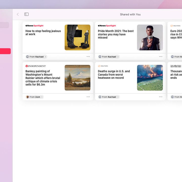Open From label on Euro 2020 Reuters card
This screenshot has width=182, height=182.
176,57
